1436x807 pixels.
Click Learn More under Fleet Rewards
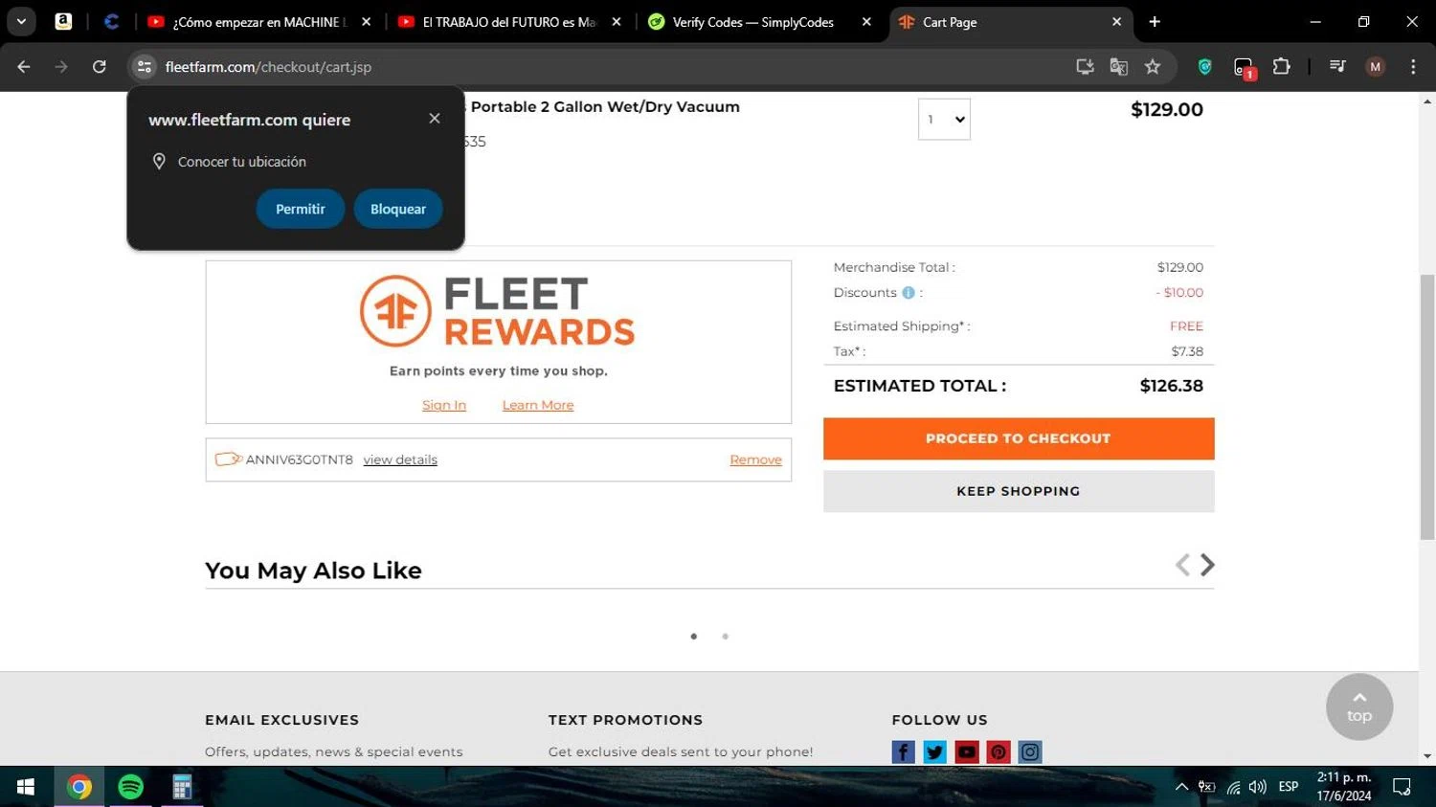(538, 405)
